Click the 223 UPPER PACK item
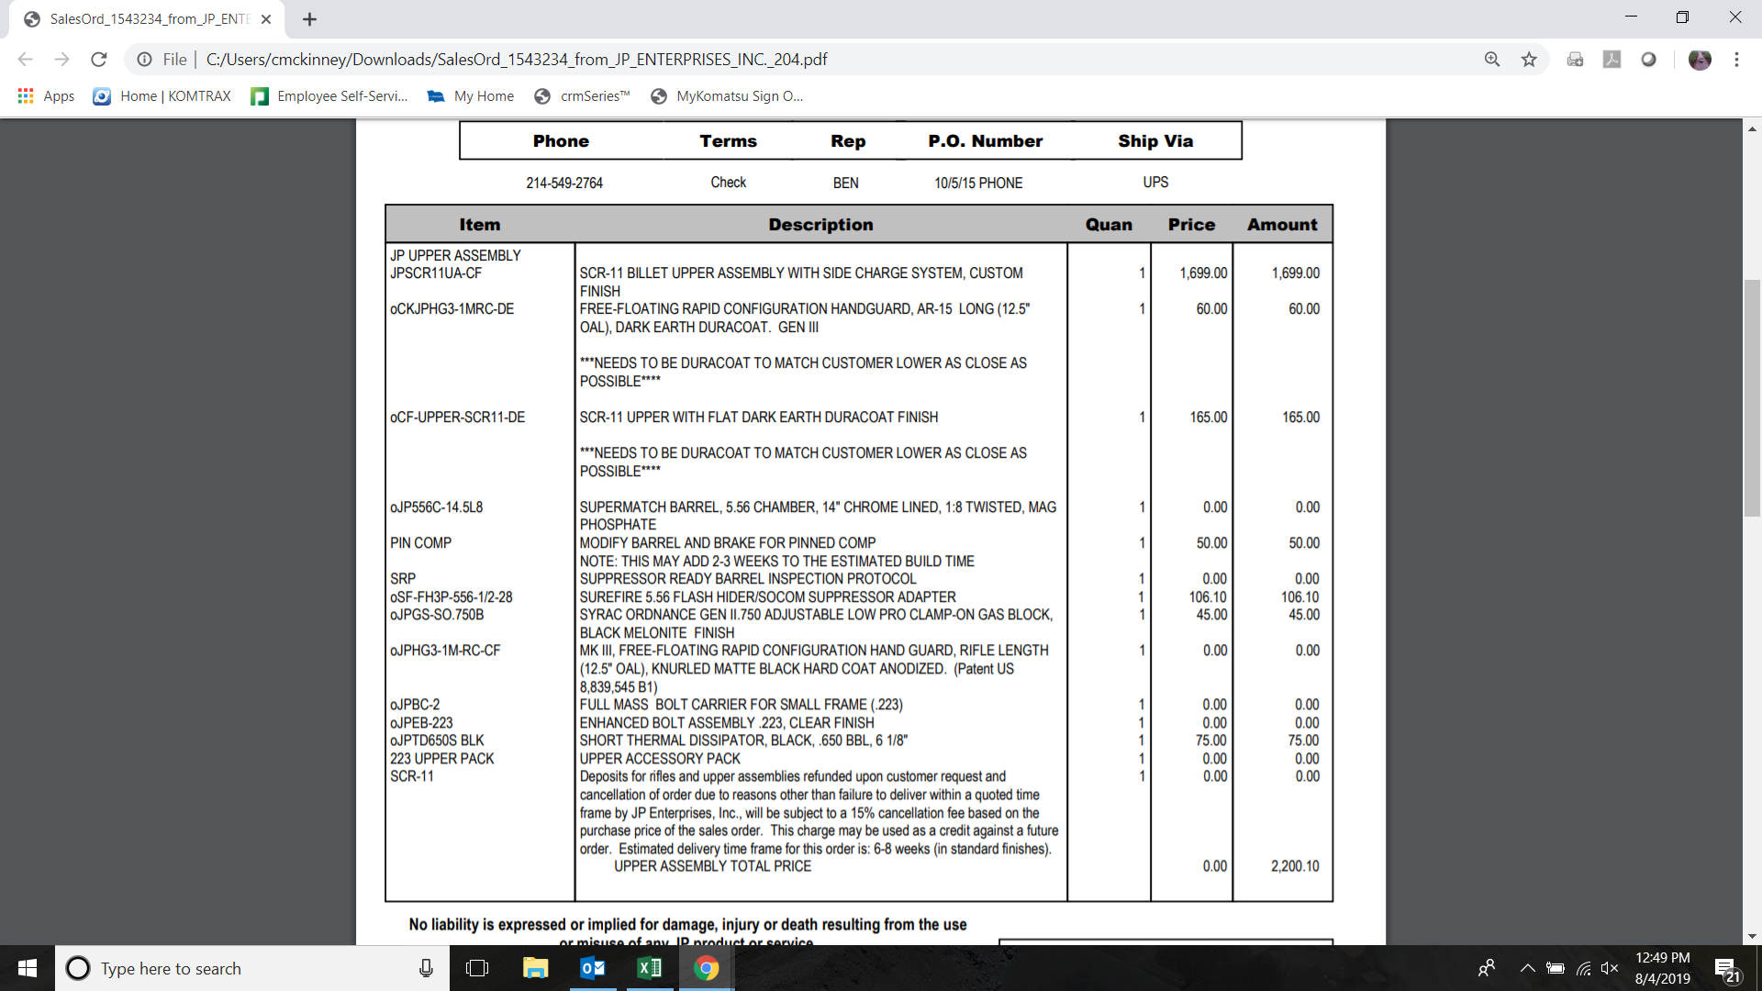Image resolution: width=1762 pixels, height=991 pixels. pos(441,759)
